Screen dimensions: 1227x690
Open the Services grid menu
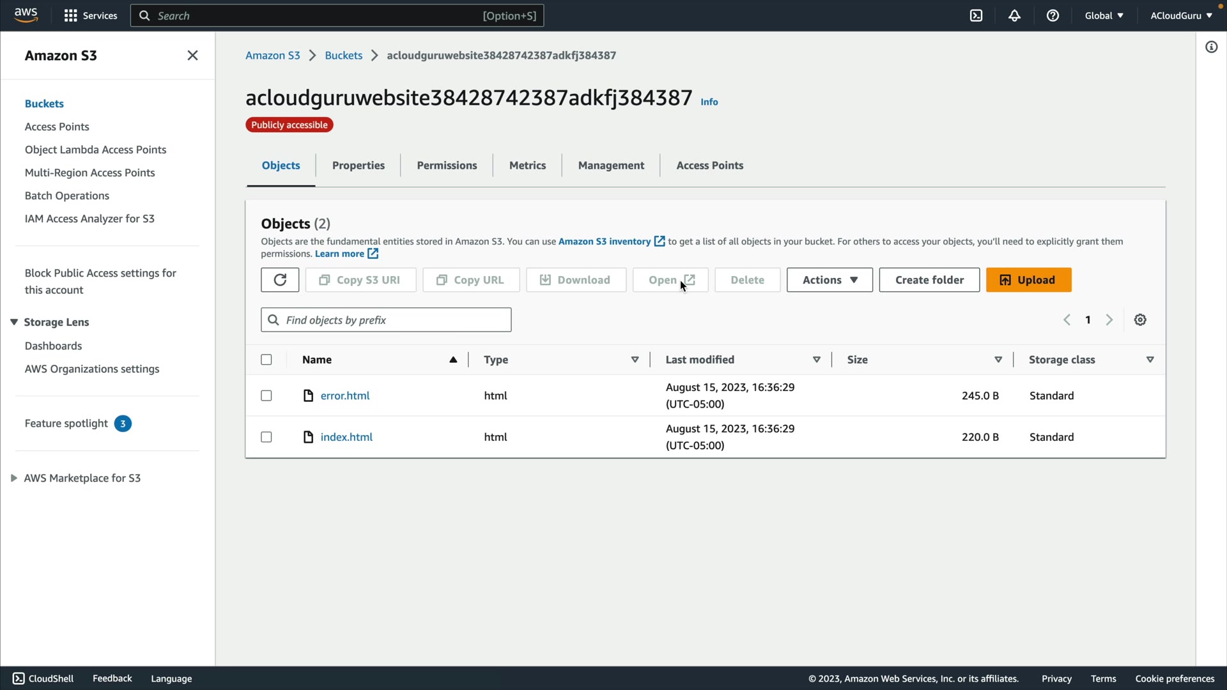coord(91,15)
